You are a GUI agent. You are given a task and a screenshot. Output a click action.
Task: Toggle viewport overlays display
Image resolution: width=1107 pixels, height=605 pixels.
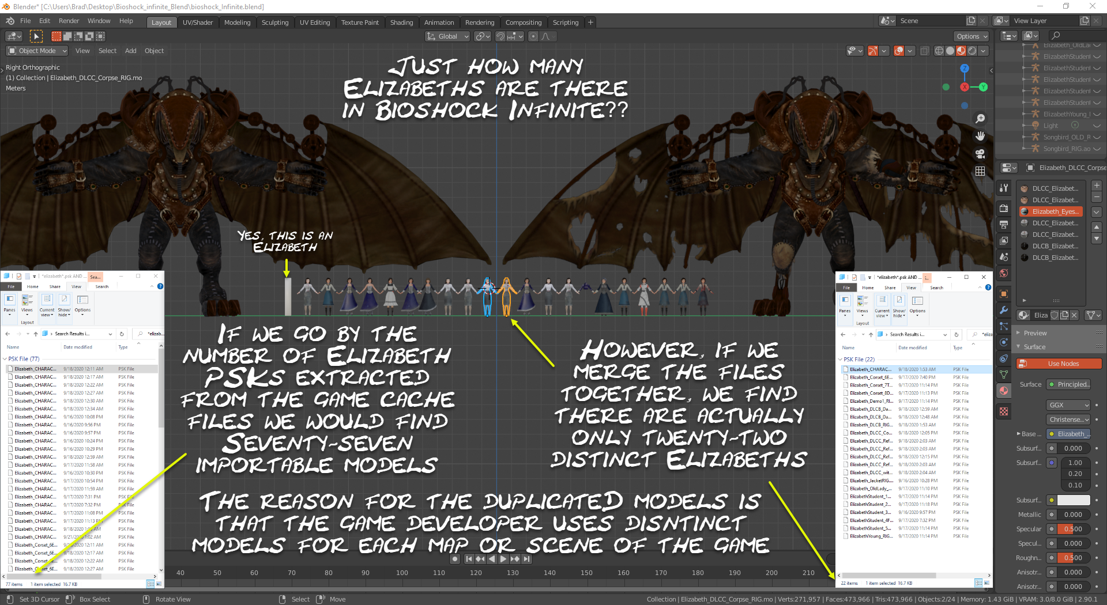pyautogui.click(x=899, y=51)
